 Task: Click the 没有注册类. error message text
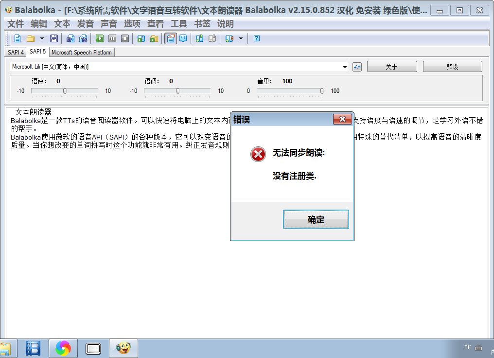(294, 176)
